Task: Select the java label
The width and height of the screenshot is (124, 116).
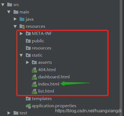Action: tap(29, 19)
